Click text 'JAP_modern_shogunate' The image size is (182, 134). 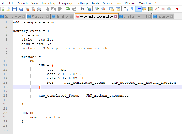coord(107,96)
